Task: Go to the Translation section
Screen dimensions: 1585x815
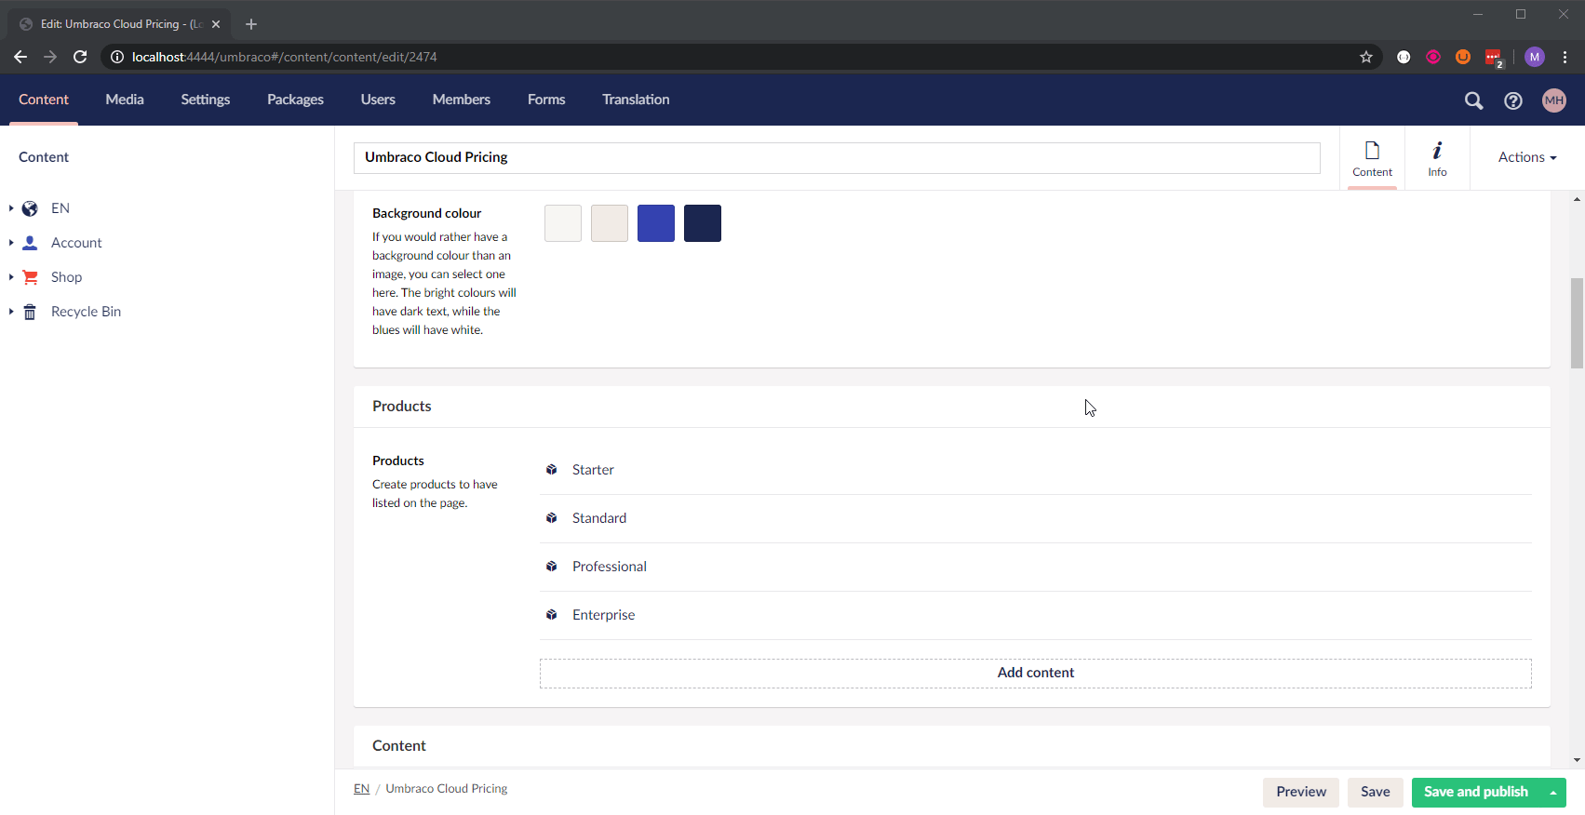Action: tap(636, 100)
